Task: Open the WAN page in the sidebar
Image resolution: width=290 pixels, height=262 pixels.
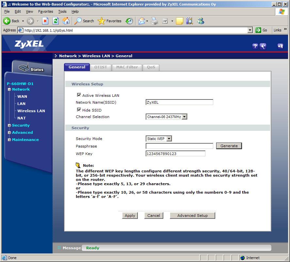Action: click(22, 96)
